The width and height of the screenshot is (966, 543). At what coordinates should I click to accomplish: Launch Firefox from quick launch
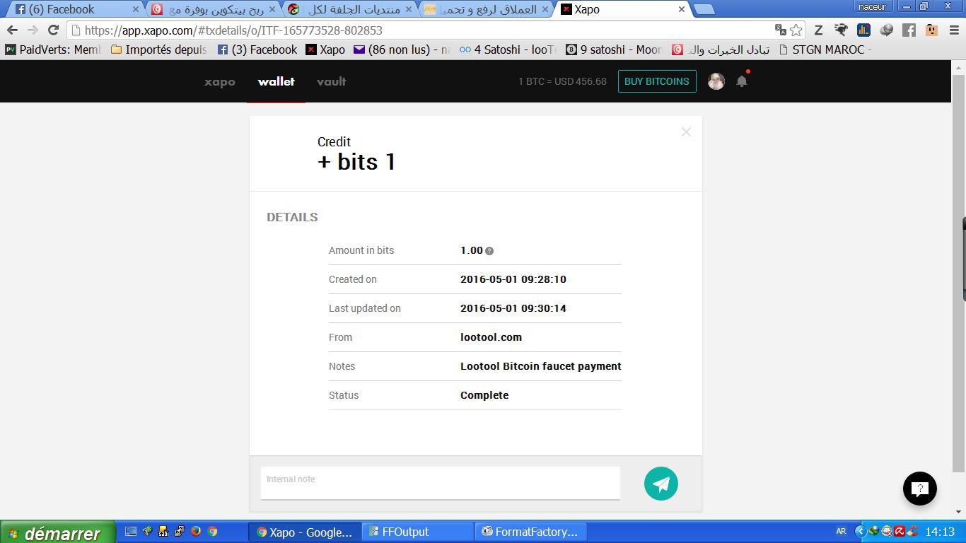pos(196,532)
